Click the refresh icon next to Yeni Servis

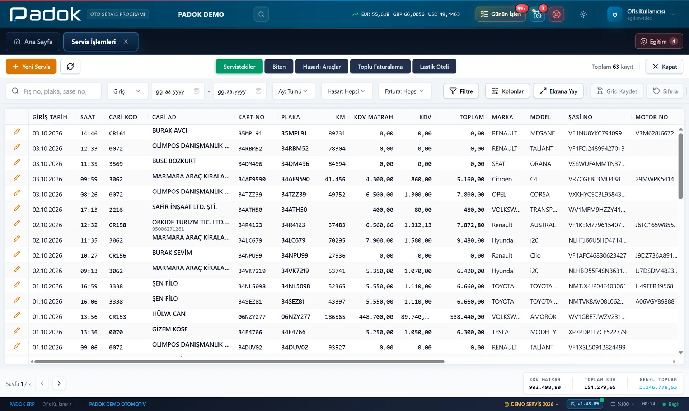70,67
